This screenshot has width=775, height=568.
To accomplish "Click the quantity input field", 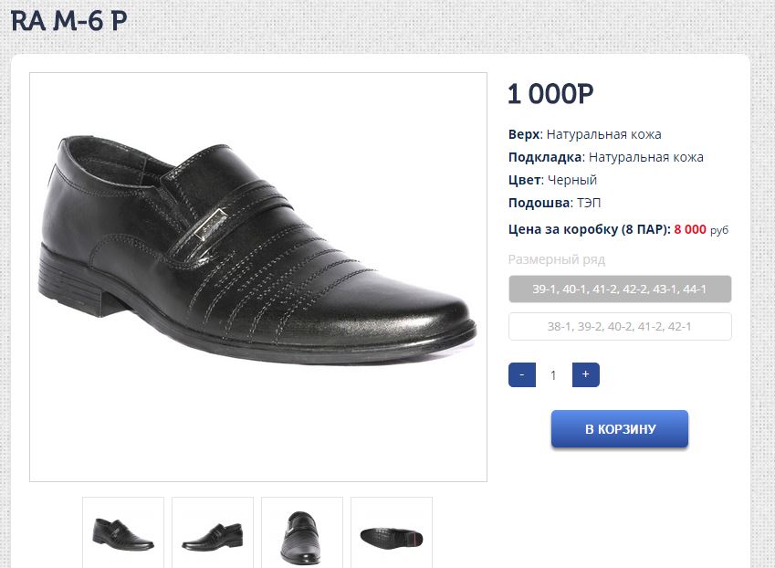I will coord(553,374).
